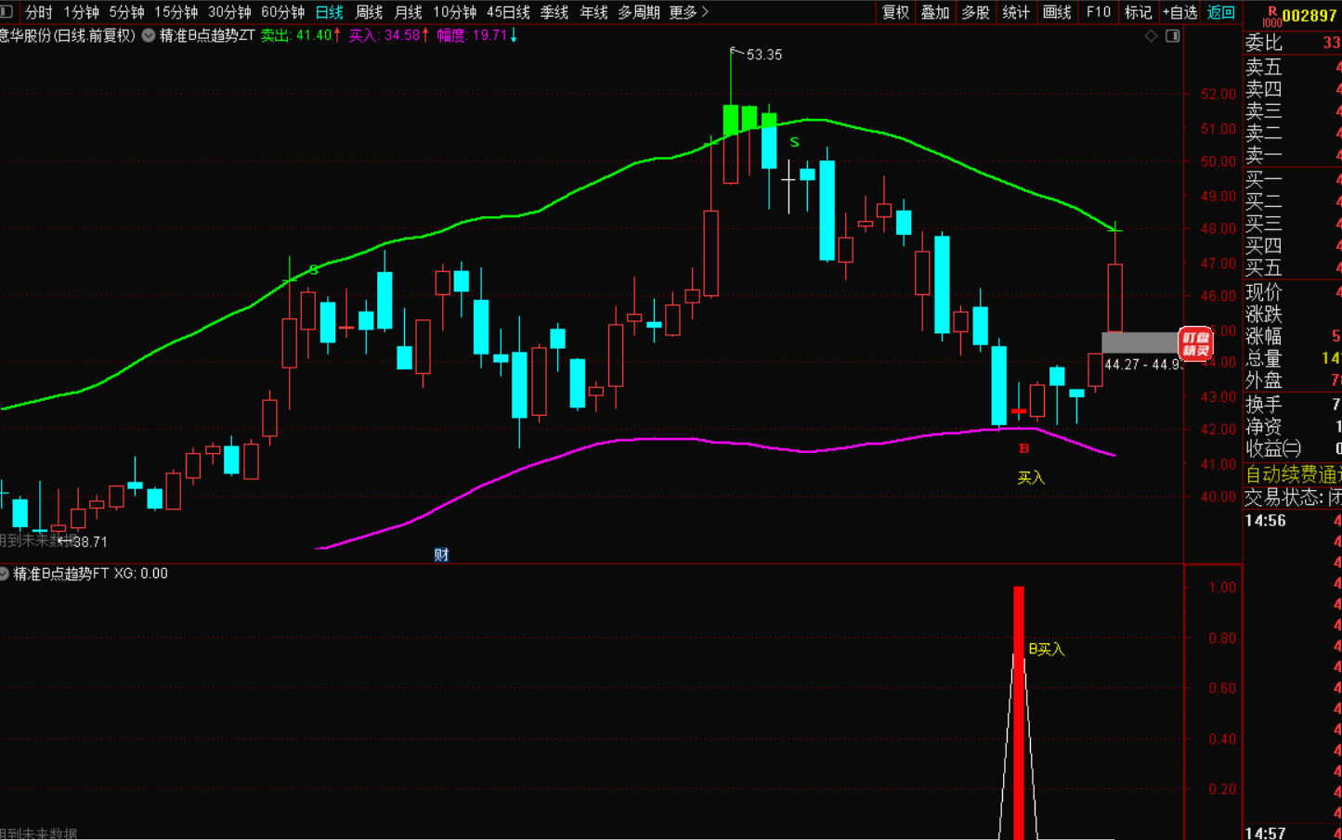Click the 53.35 high price flag marker
Viewport: 1342px width, 840px height.
click(x=734, y=52)
